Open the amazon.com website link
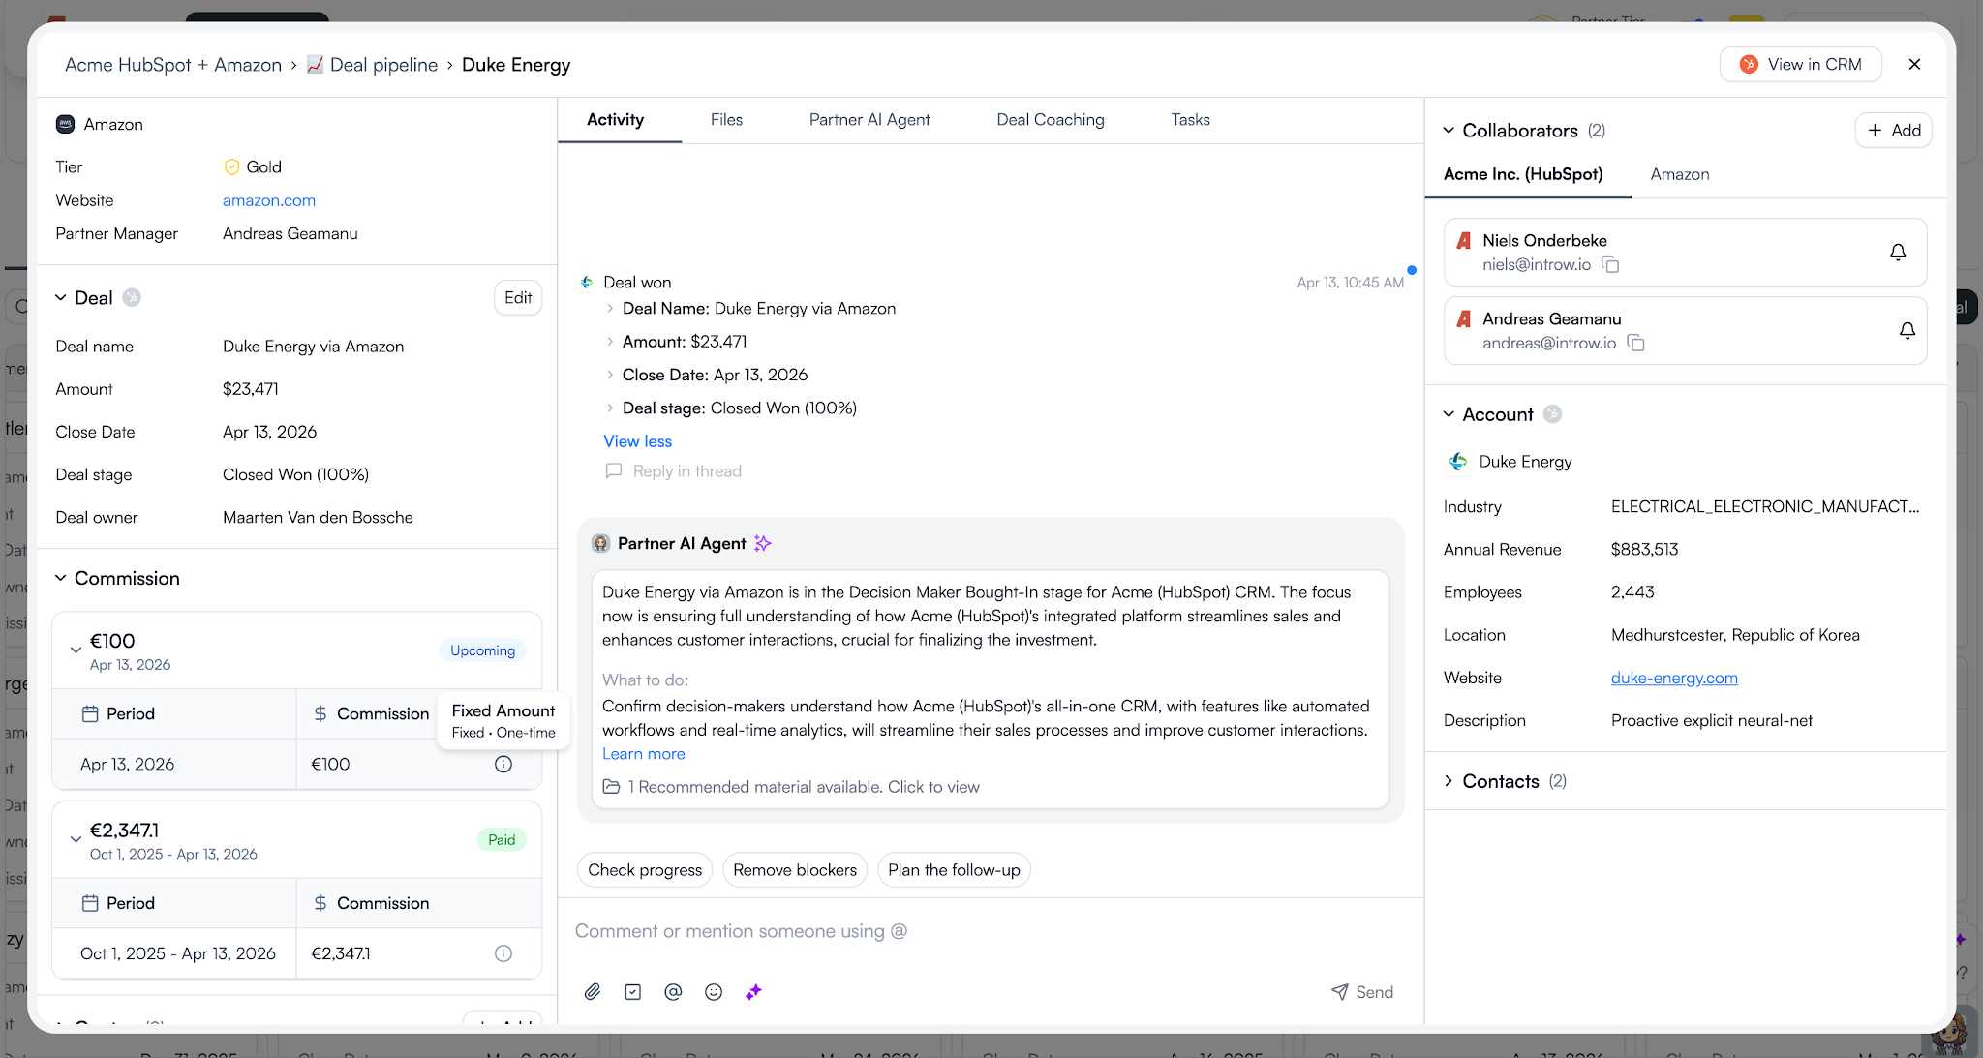This screenshot has width=1983, height=1058. 269,200
